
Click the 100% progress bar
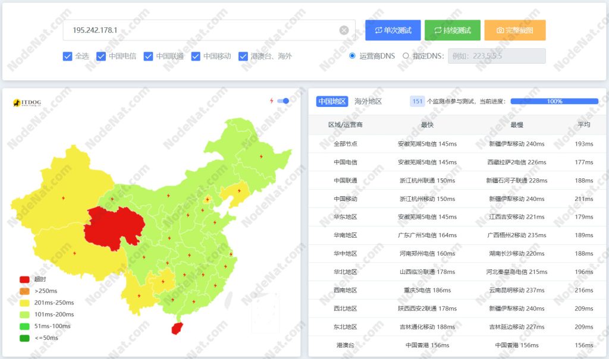click(554, 101)
